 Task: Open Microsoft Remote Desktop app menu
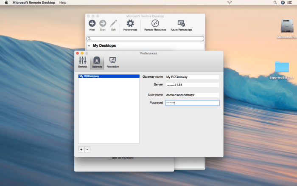tap(34, 3)
